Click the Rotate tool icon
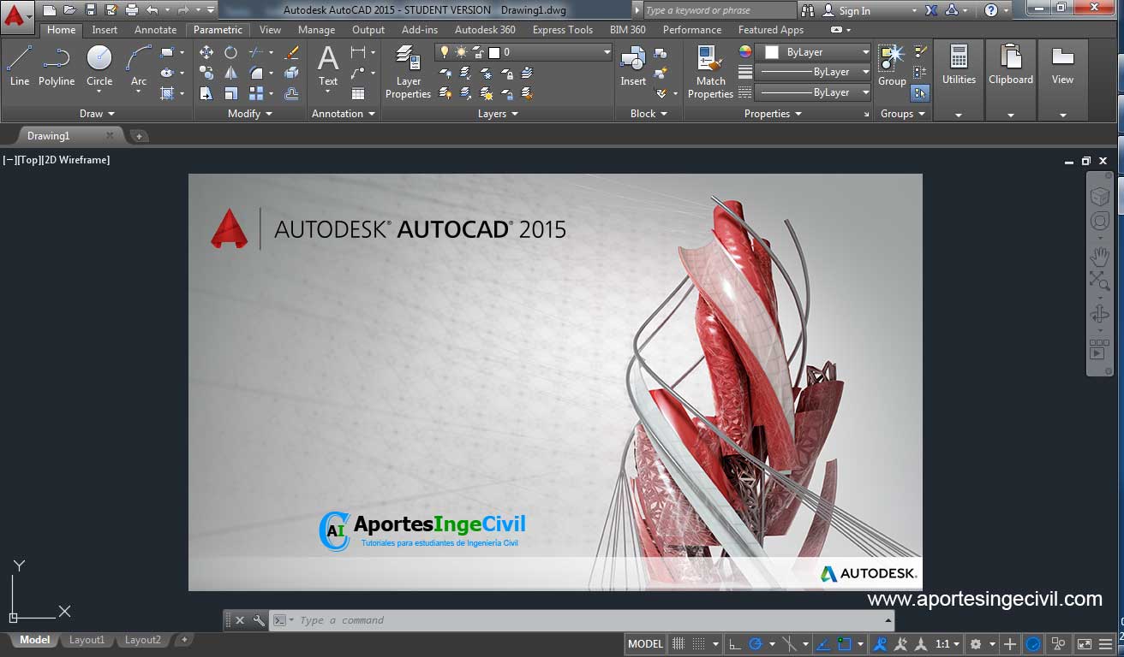This screenshot has width=1124, height=657. [230, 52]
